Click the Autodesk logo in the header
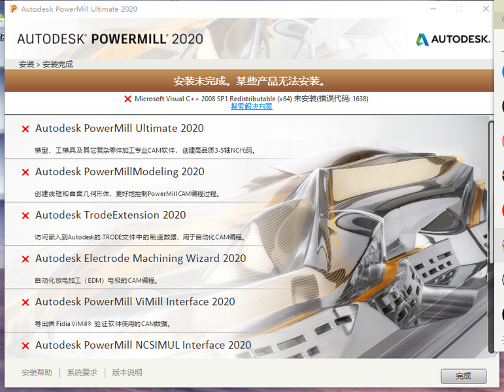Image resolution: width=504 pixels, height=392 pixels. 453,39
